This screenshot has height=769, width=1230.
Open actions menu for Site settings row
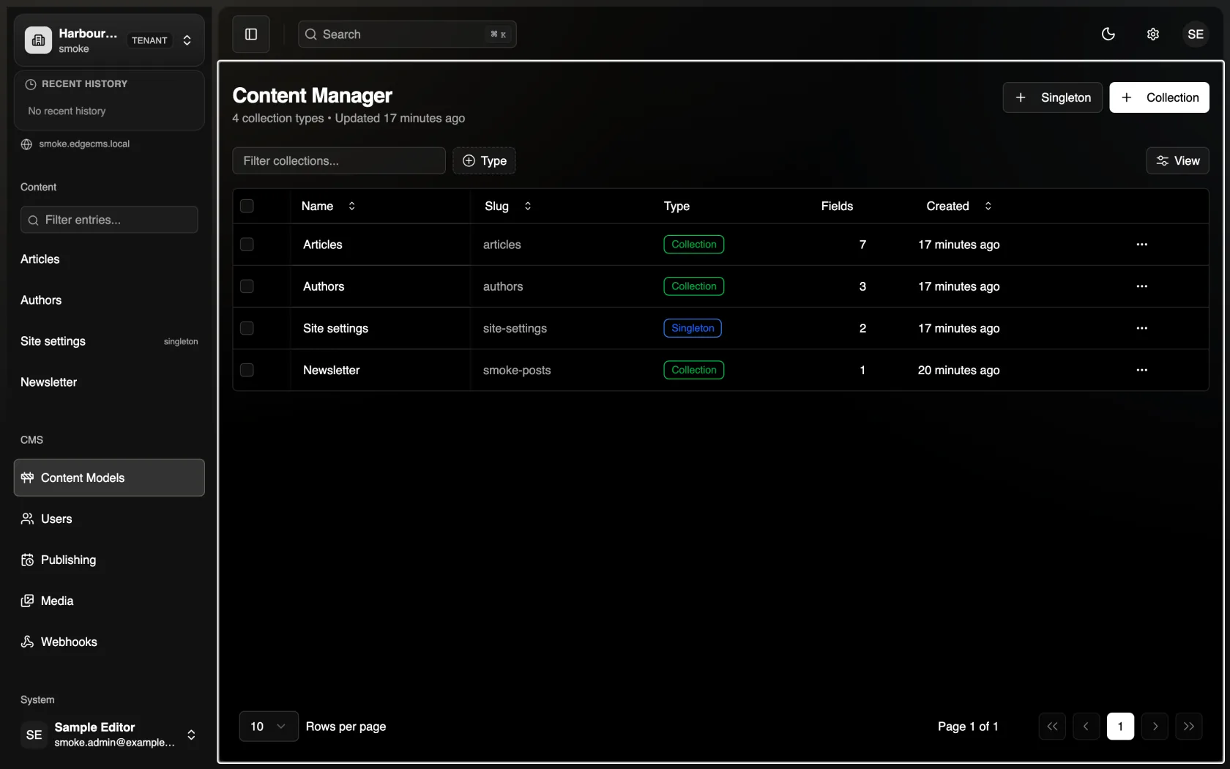(1141, 328)
